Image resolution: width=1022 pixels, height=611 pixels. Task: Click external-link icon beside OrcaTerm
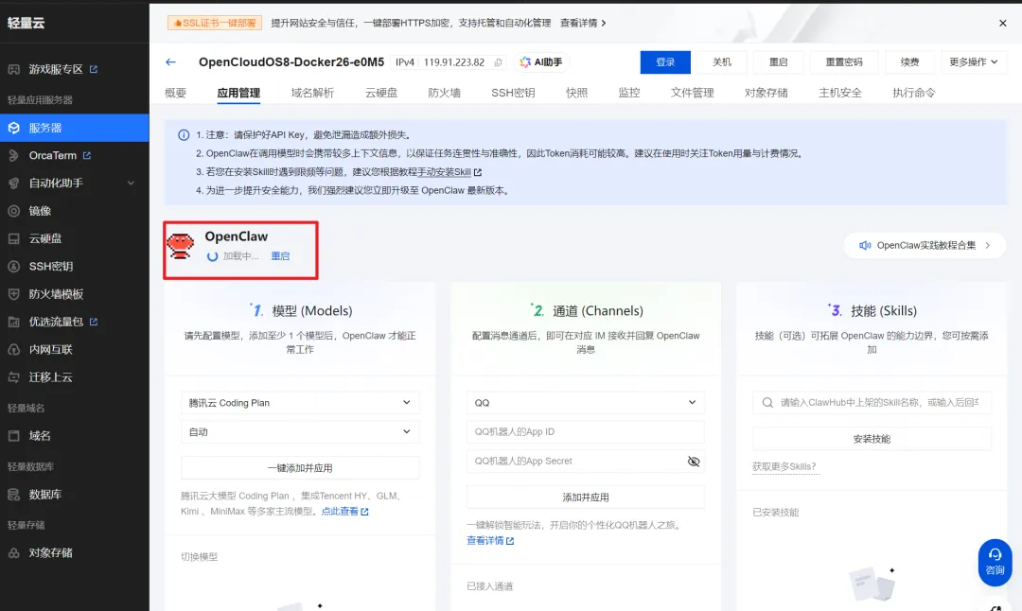[x=87, y=156]
